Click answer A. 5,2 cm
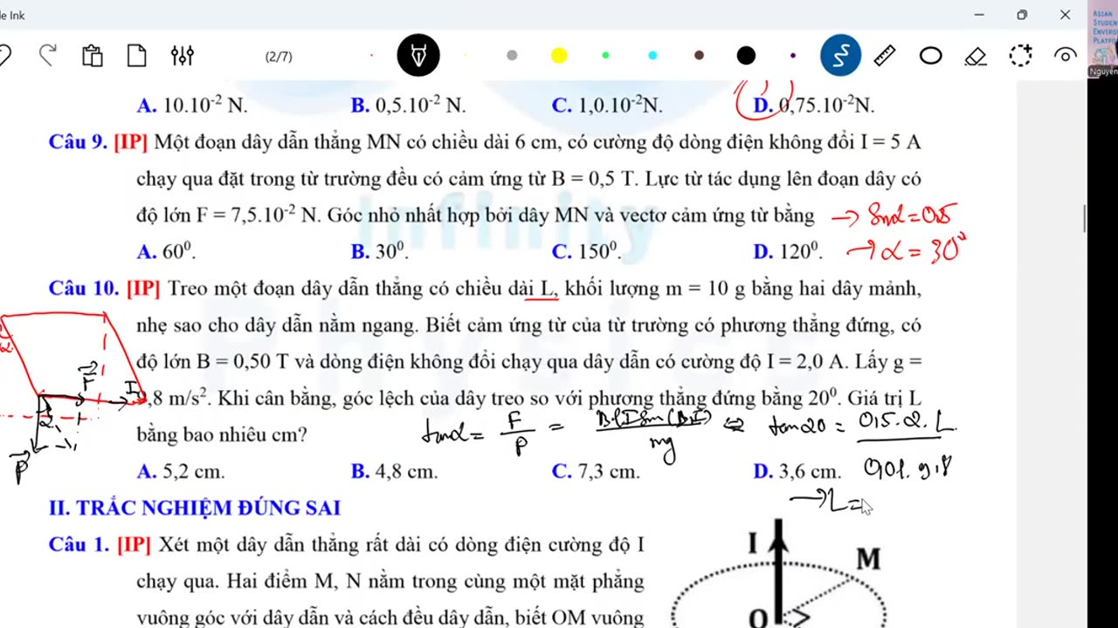 point(181,471)
